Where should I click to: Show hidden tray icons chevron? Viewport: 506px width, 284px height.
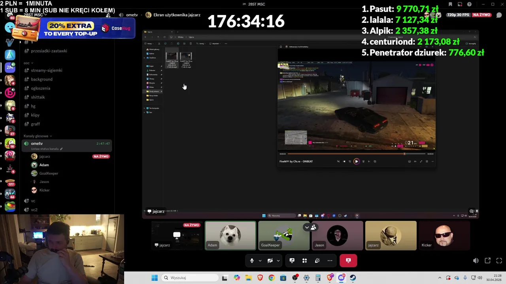click(440, 278)
